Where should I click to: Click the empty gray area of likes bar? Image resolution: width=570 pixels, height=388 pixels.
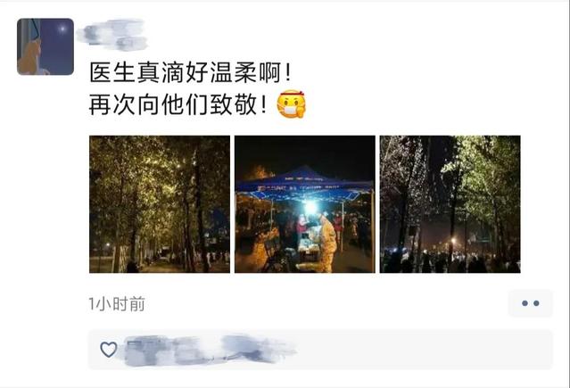point(425,350)
